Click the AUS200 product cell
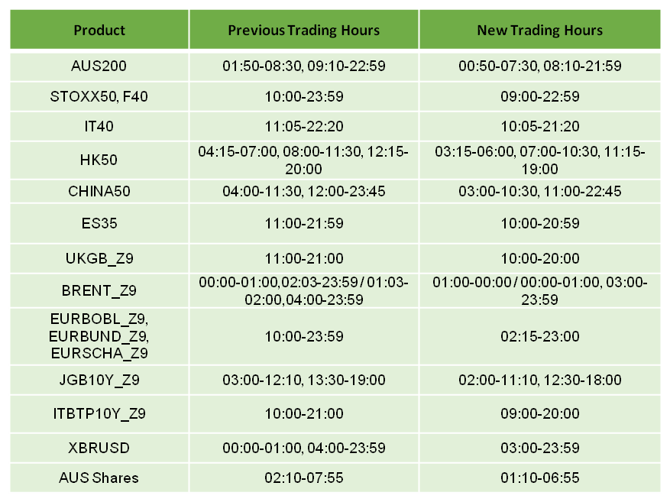This screenshot has width=670, height=502. click(99, 66)
